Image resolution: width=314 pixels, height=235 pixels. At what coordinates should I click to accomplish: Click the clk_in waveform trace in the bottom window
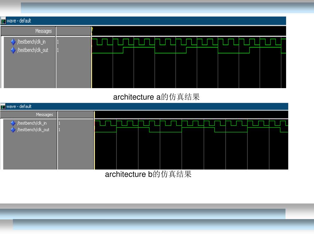191,123
